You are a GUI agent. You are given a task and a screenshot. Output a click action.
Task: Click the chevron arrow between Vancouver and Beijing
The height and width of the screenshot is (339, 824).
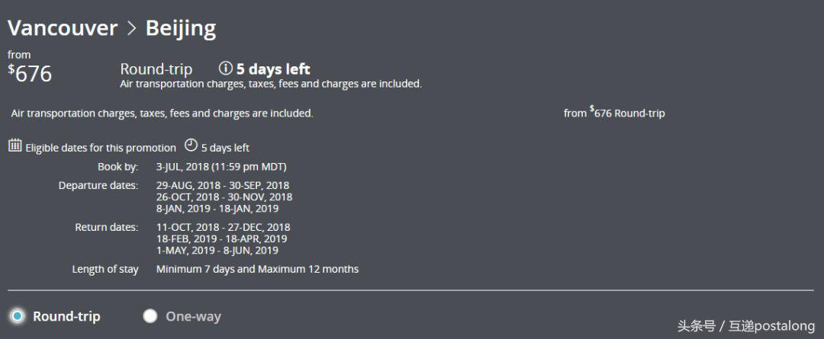[x=131, y=29]
